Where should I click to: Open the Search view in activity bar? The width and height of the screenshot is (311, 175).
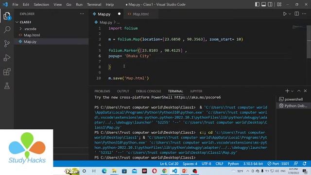7,30
